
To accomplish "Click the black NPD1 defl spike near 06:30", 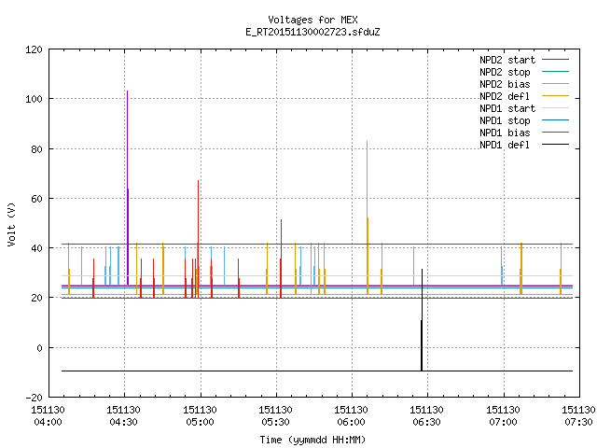I will click(422, 320).
